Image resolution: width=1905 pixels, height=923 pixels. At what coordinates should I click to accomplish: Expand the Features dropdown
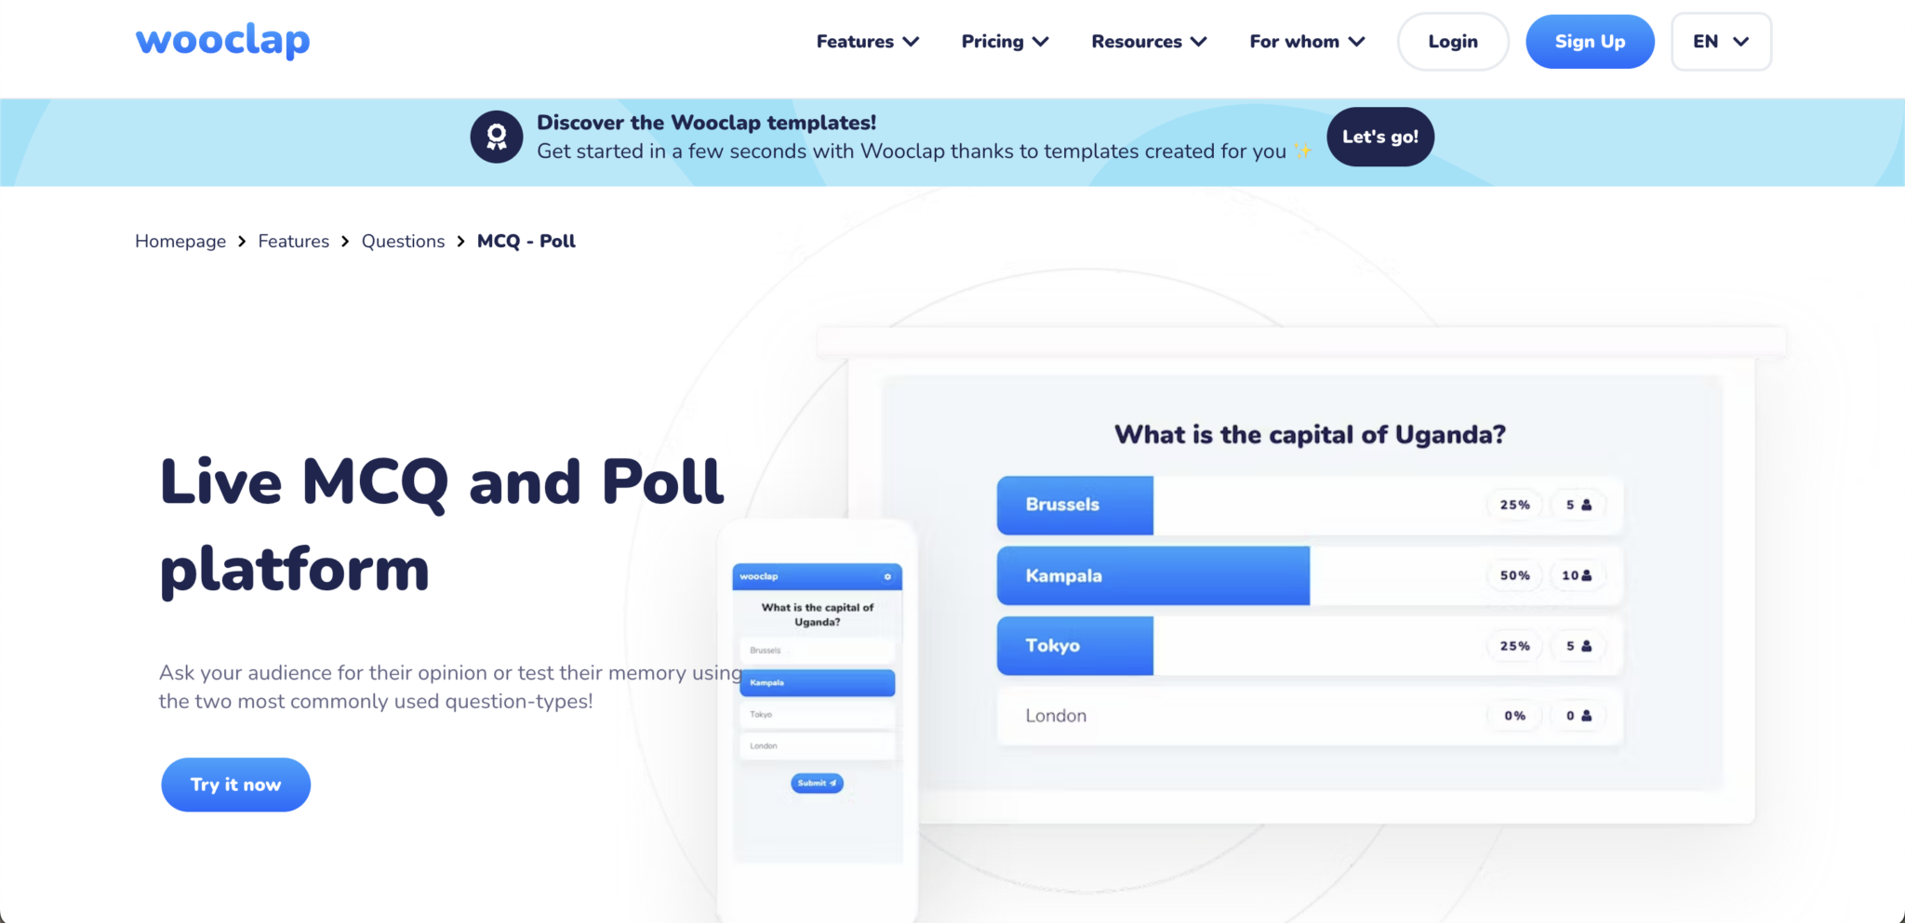point(866,41)
